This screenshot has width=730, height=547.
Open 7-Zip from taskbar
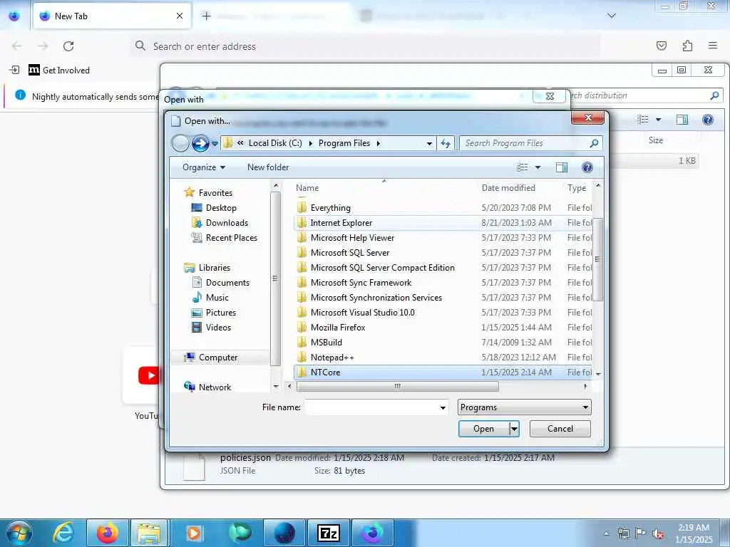click(329, 533)
